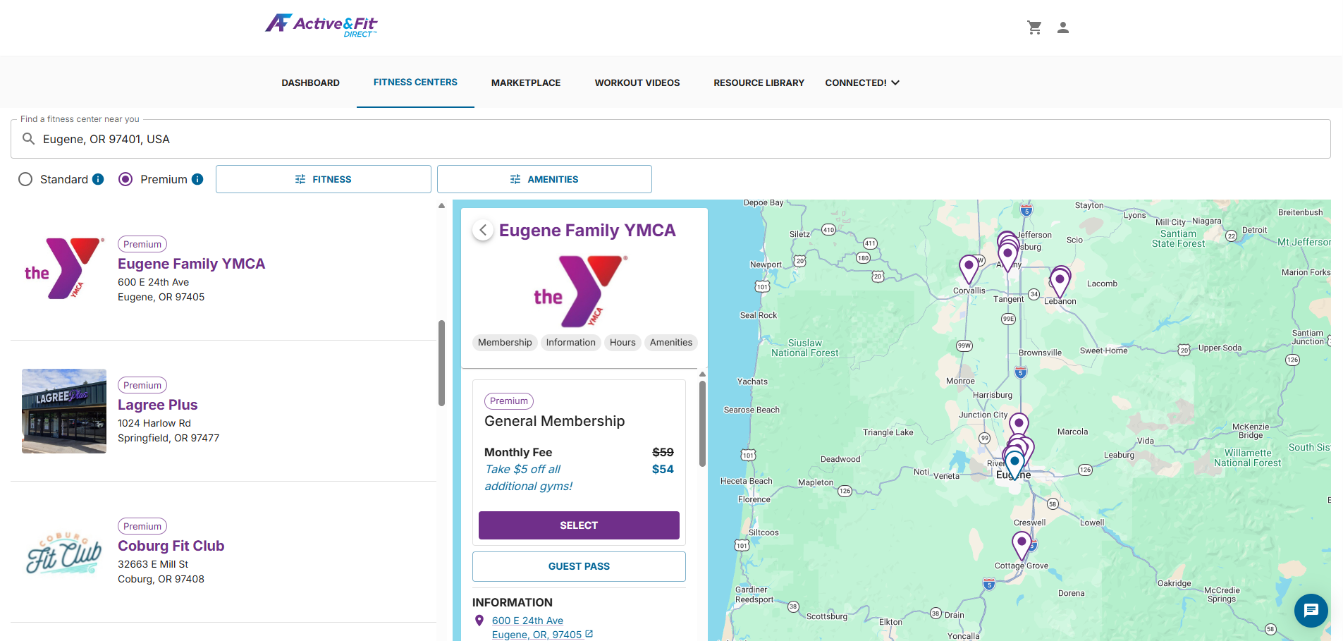1343x641 pixels.
Task: Open the Resource Library tab
Action: [759, 83]
